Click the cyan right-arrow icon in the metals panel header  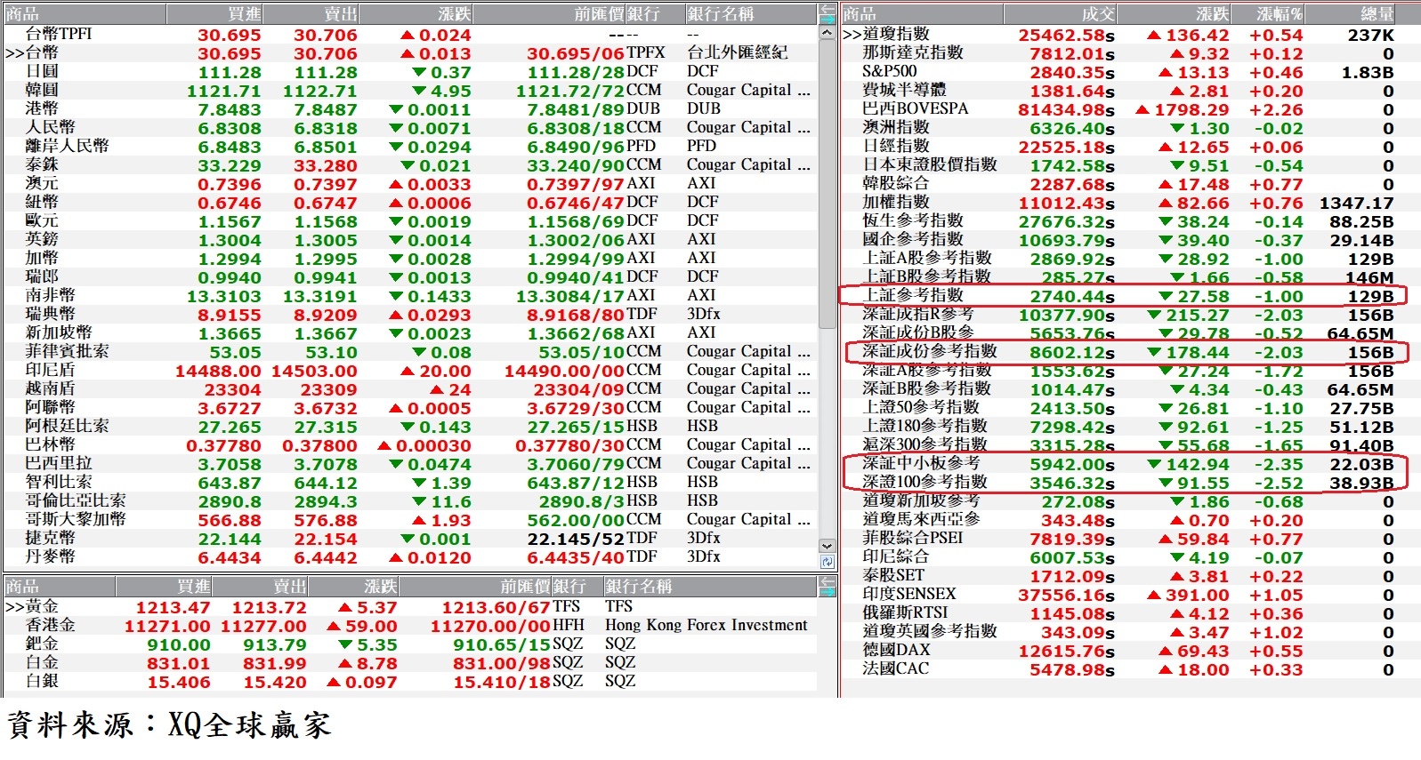[x=827, y=590]
